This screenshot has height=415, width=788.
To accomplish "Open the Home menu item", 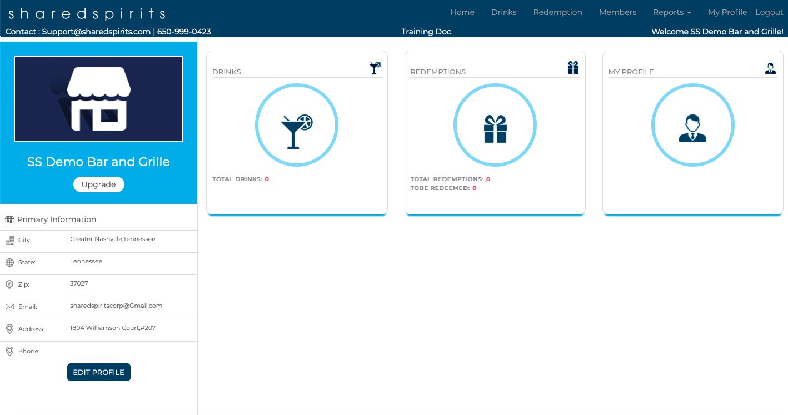I will [x=462, y=12].
